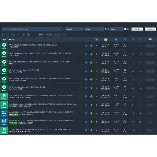Click green download for Tensei S01E04 row

91,130
